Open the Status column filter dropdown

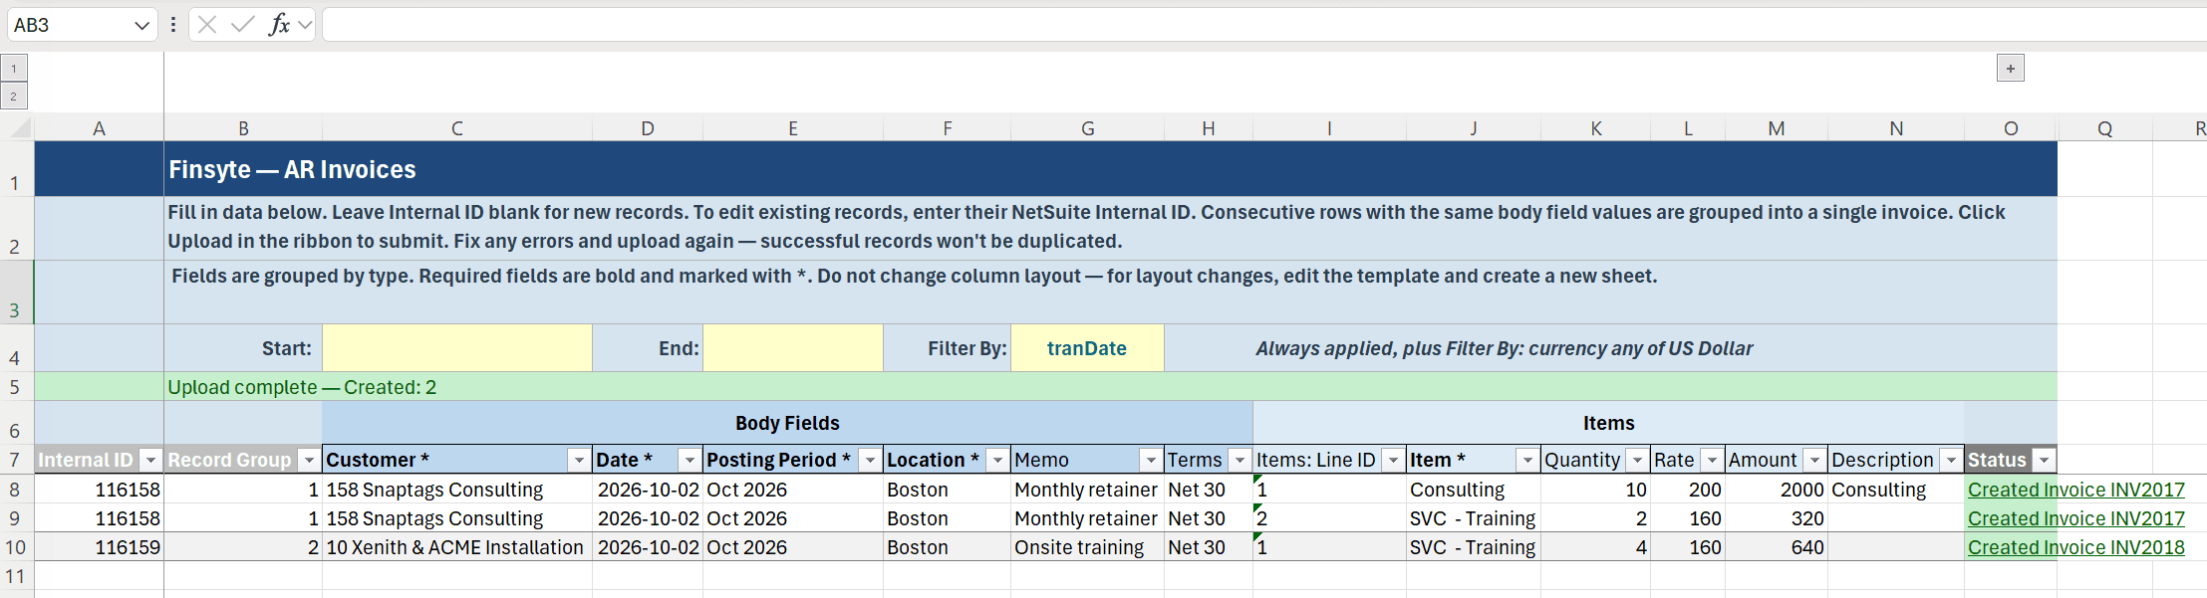(x=2045, y=460)
